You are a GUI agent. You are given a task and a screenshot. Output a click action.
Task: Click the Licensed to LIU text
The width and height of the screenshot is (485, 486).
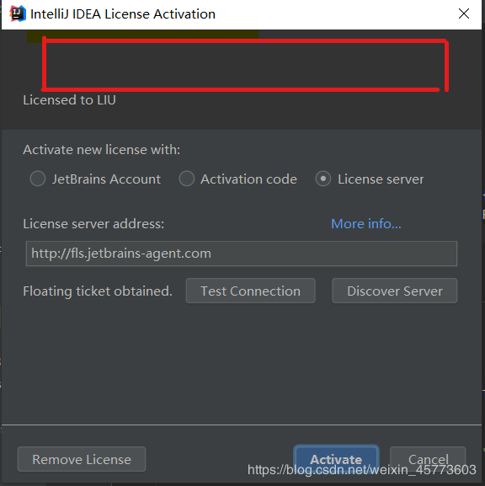[69, 100]
